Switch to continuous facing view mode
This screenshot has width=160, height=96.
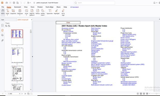pyautogui.click(x=147, y=94)
